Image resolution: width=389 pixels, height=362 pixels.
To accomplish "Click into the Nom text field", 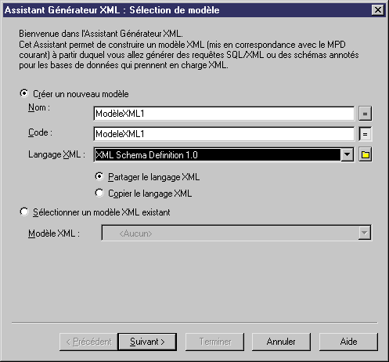I will coord(224,114).
